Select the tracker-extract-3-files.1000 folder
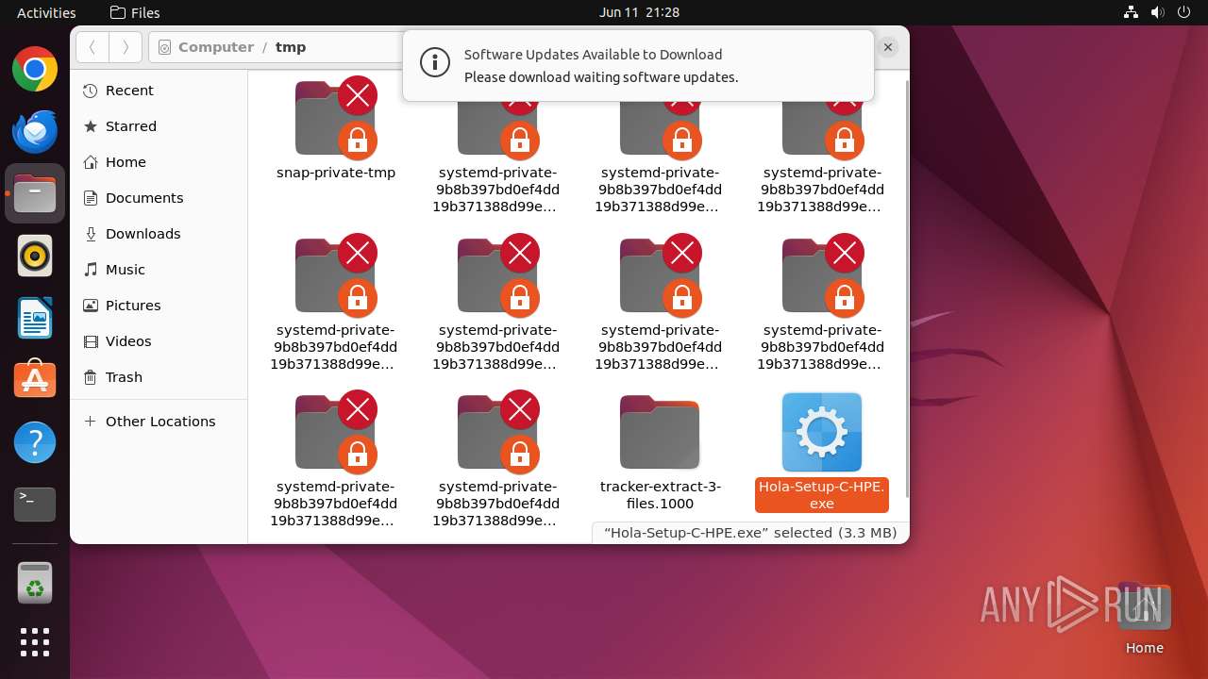 [x=660, y=432]
